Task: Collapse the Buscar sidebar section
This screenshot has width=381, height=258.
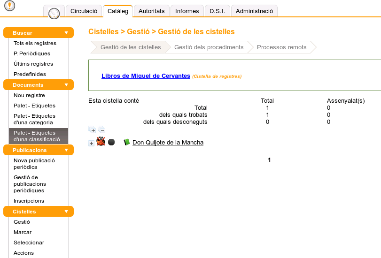Action: (66, 33)
